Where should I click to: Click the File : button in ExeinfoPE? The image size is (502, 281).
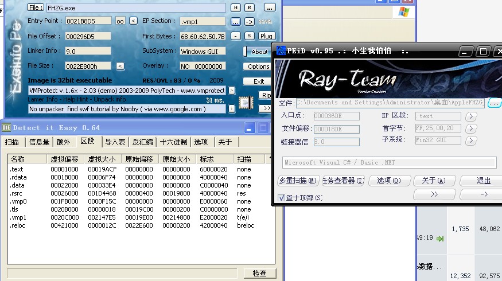coord(35,7)
